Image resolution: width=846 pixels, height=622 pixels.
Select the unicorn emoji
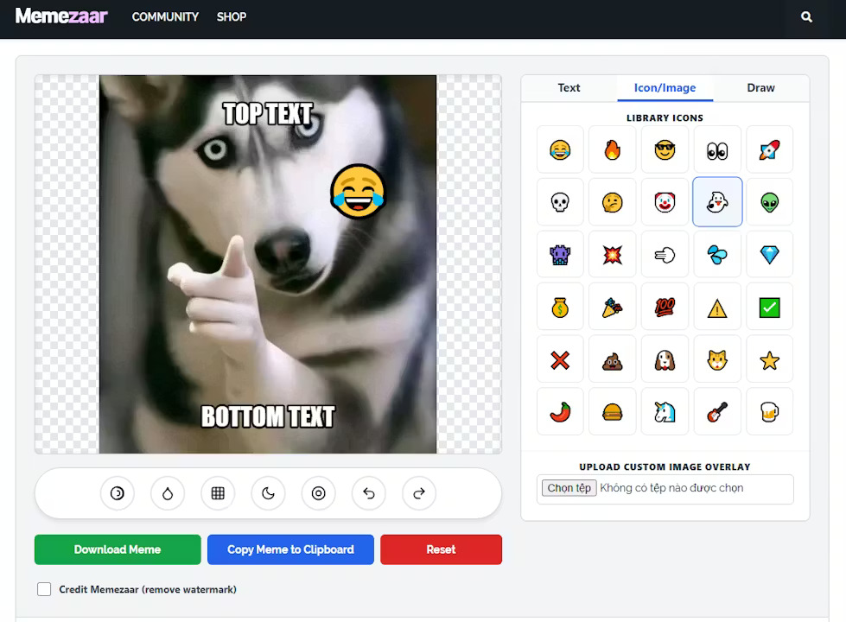[x=665, y=412]
